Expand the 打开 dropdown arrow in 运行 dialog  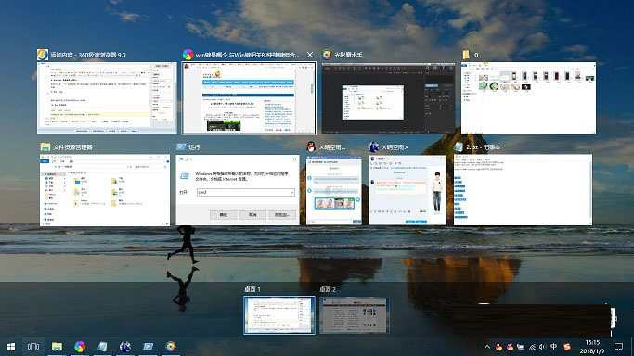(291, 192)
